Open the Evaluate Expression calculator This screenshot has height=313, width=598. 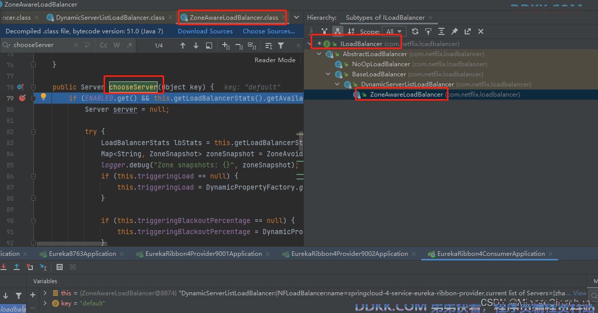click(x=60, y=267)
